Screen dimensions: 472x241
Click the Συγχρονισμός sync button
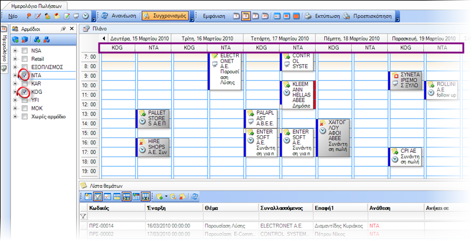165,16
